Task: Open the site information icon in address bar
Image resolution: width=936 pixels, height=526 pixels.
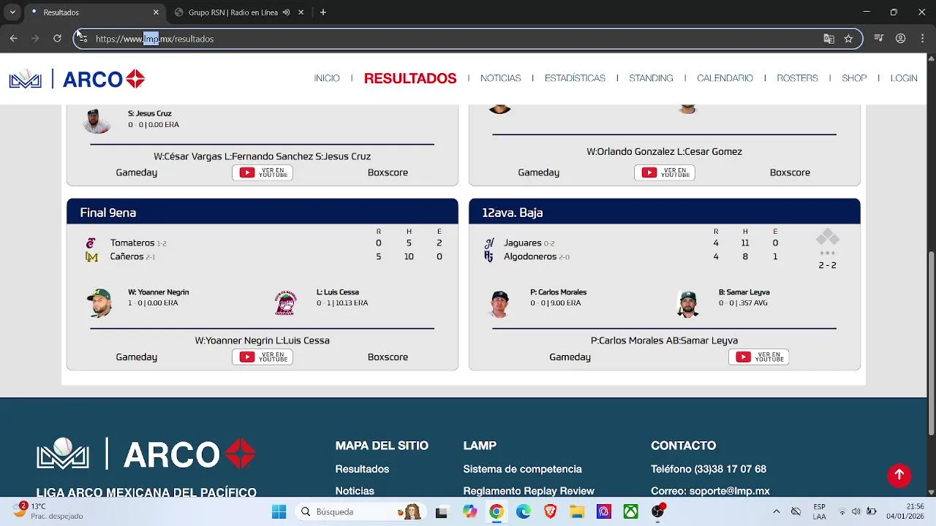Action: pyautogui.click(x=83, y=39)
